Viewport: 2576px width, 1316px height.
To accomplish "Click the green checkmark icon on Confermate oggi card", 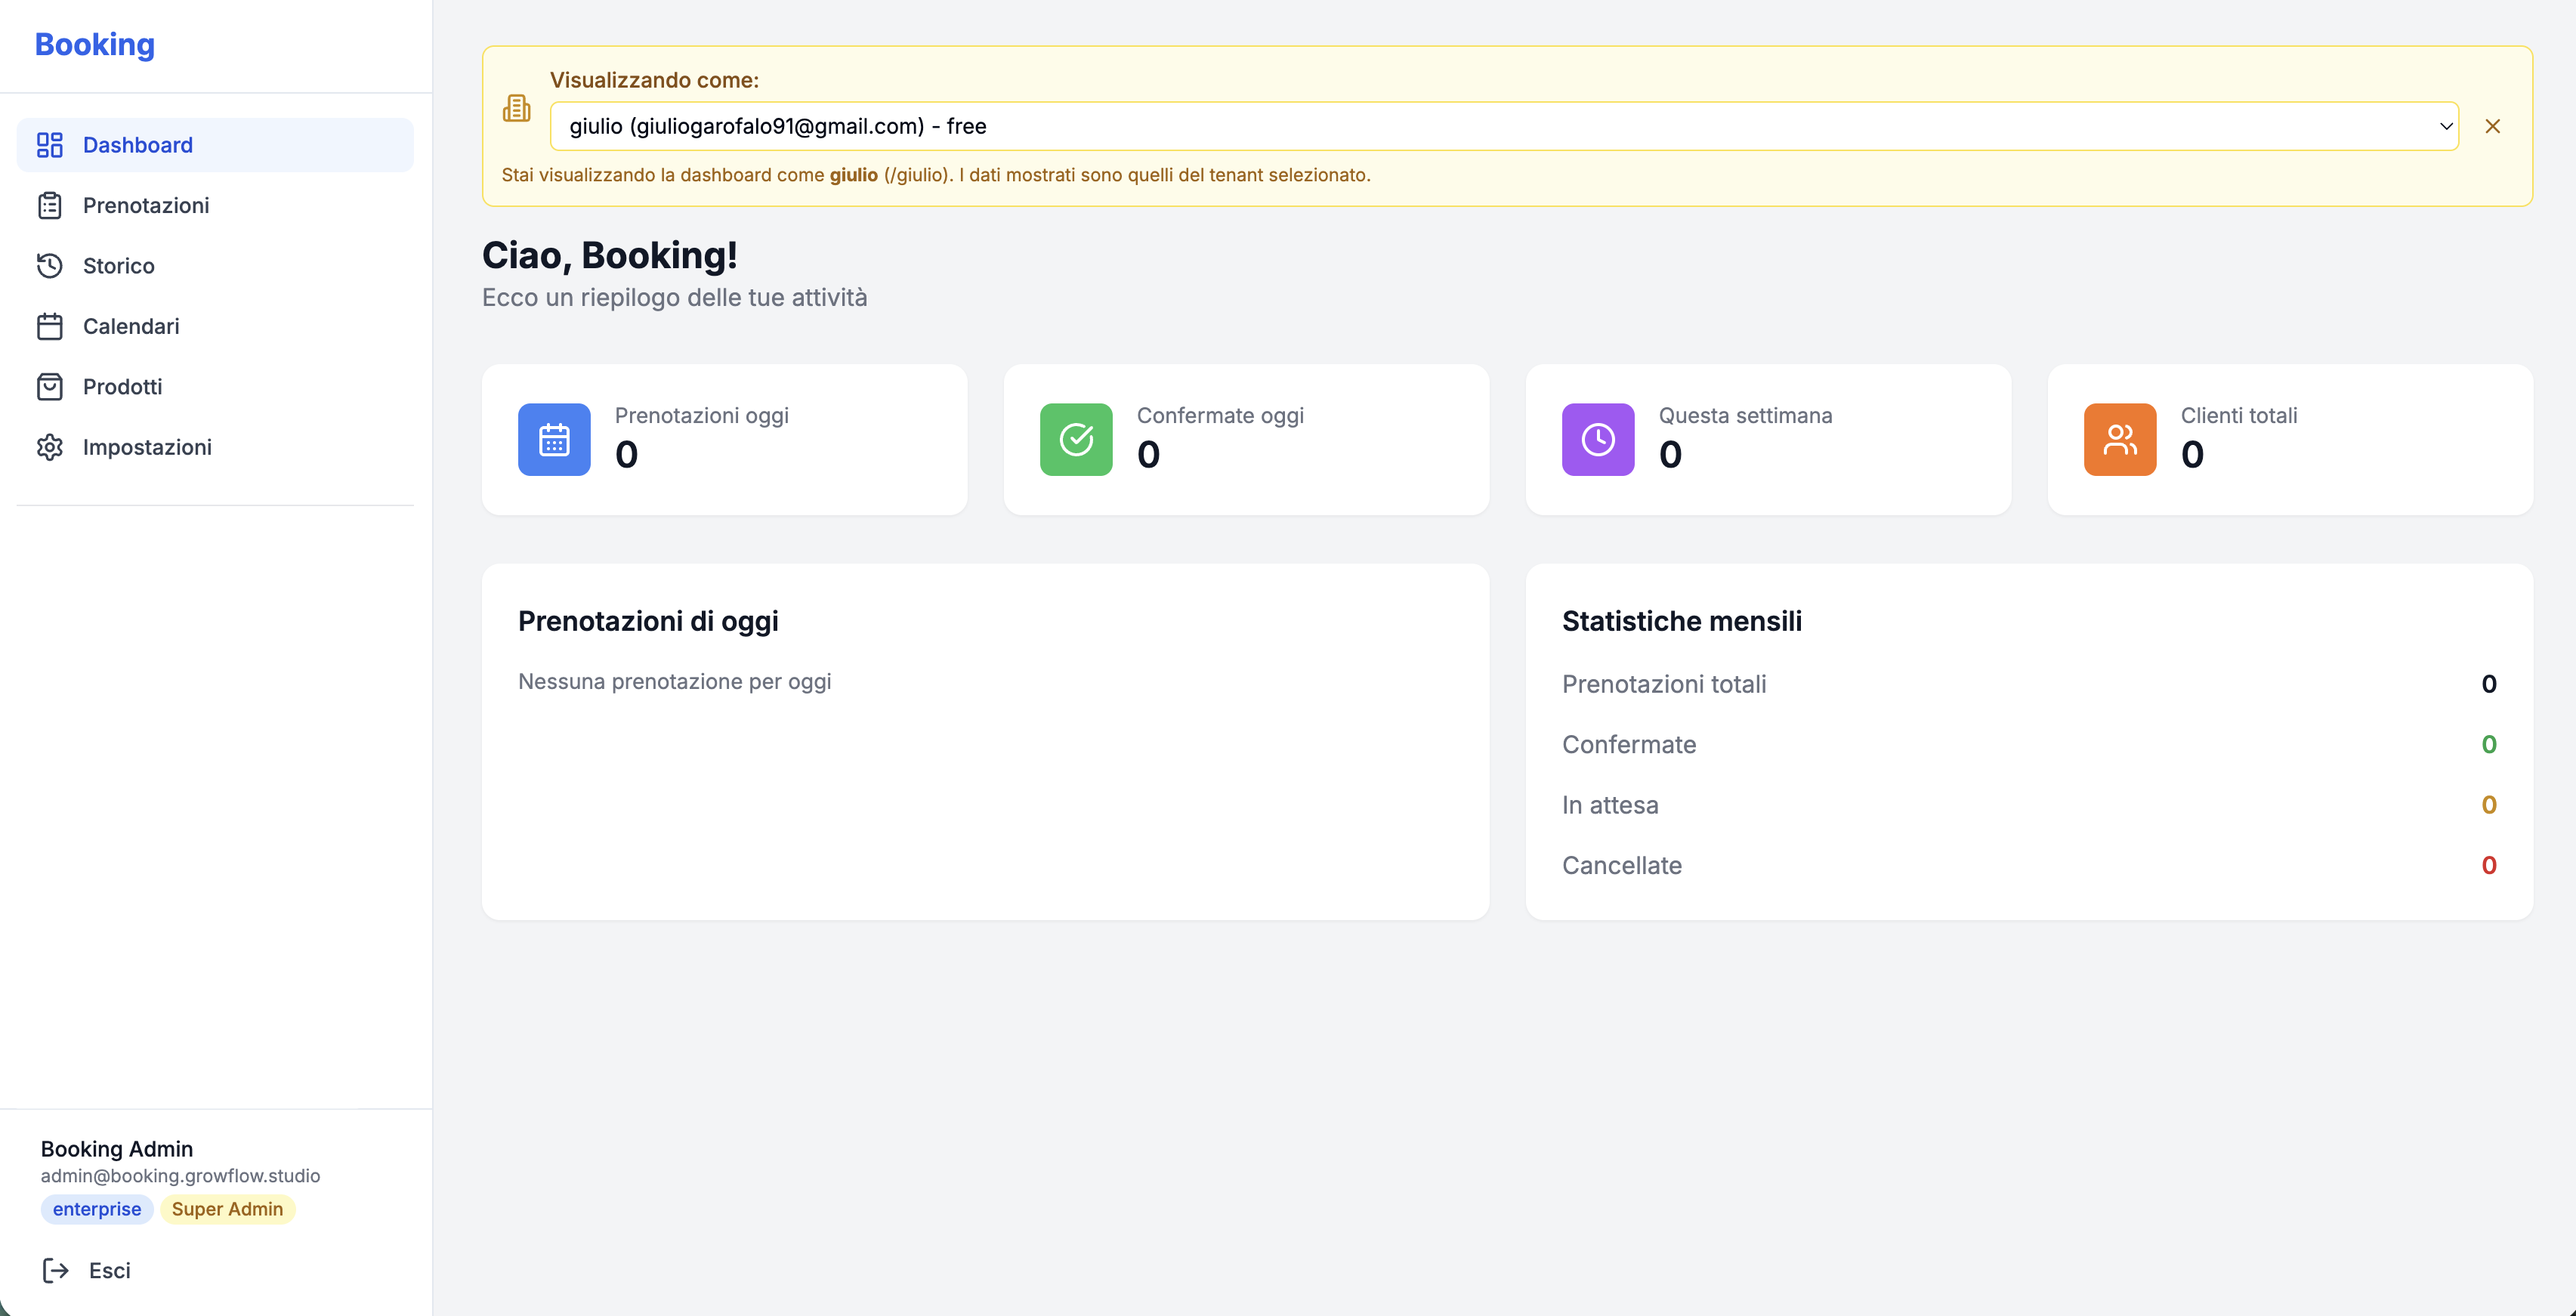I will [1076, 439].
